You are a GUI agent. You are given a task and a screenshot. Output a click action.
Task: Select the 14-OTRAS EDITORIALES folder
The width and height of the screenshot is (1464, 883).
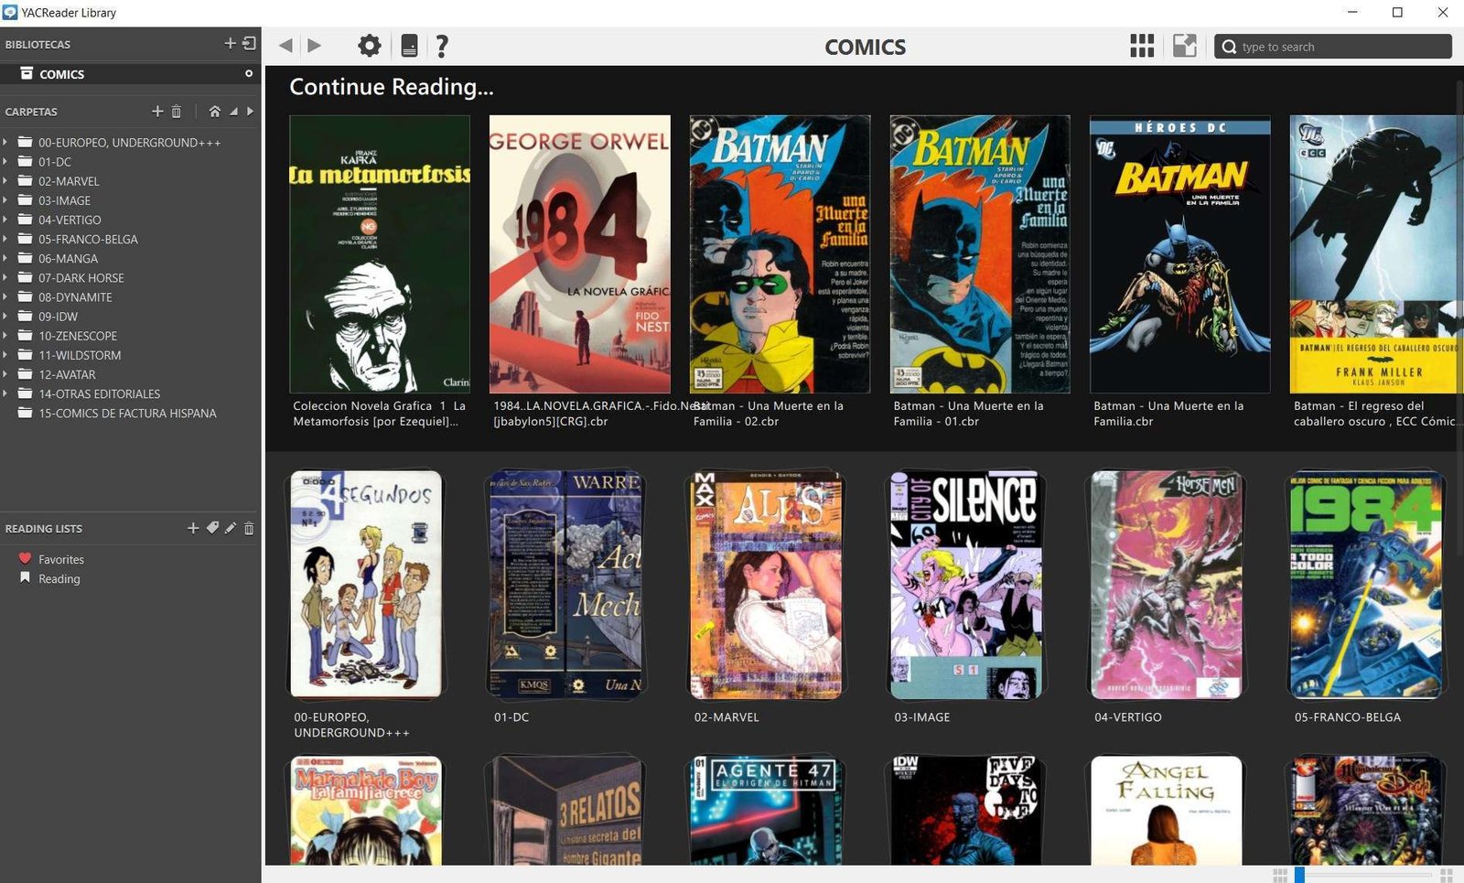click(x=99, y=393)
